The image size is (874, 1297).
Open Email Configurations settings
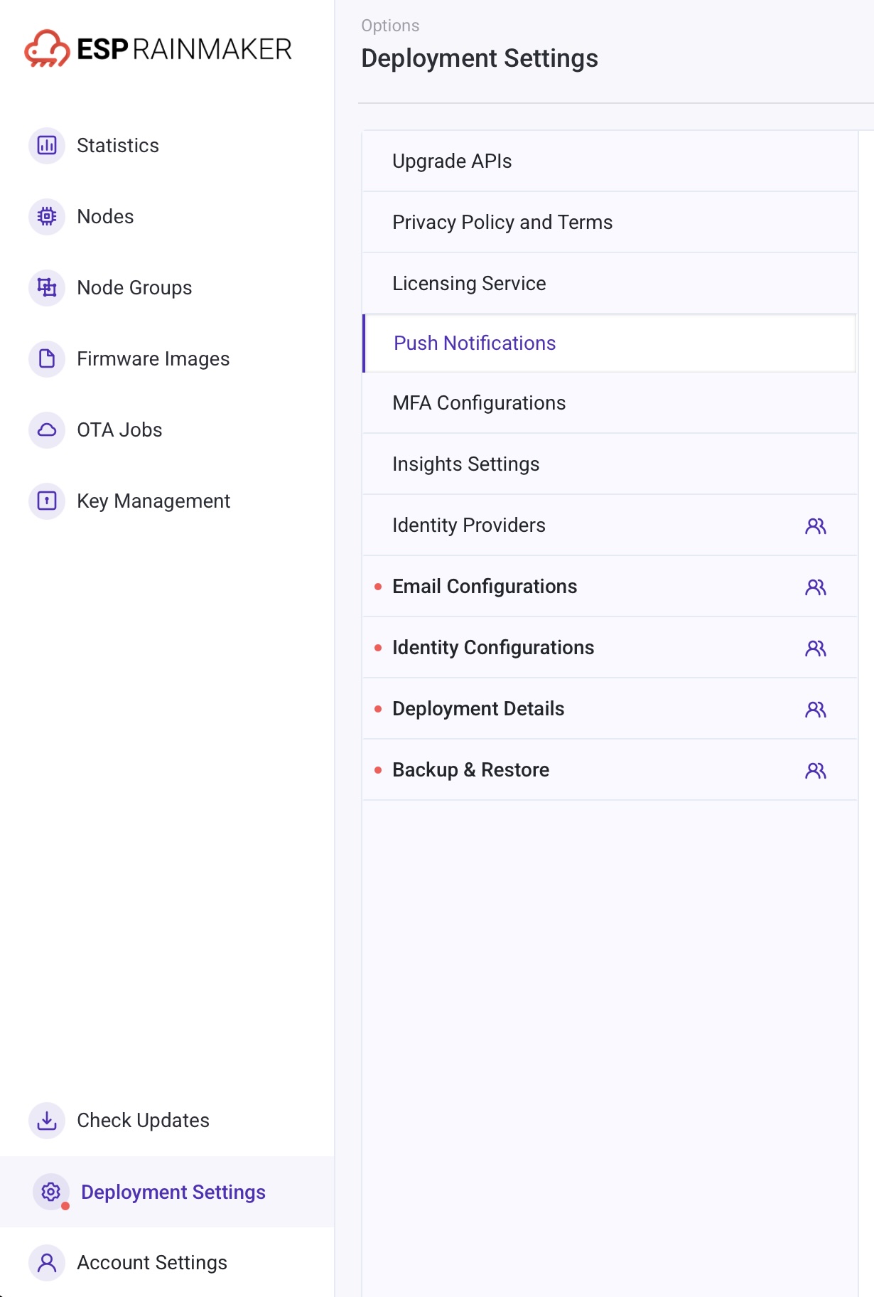click(x=484, y=587)
